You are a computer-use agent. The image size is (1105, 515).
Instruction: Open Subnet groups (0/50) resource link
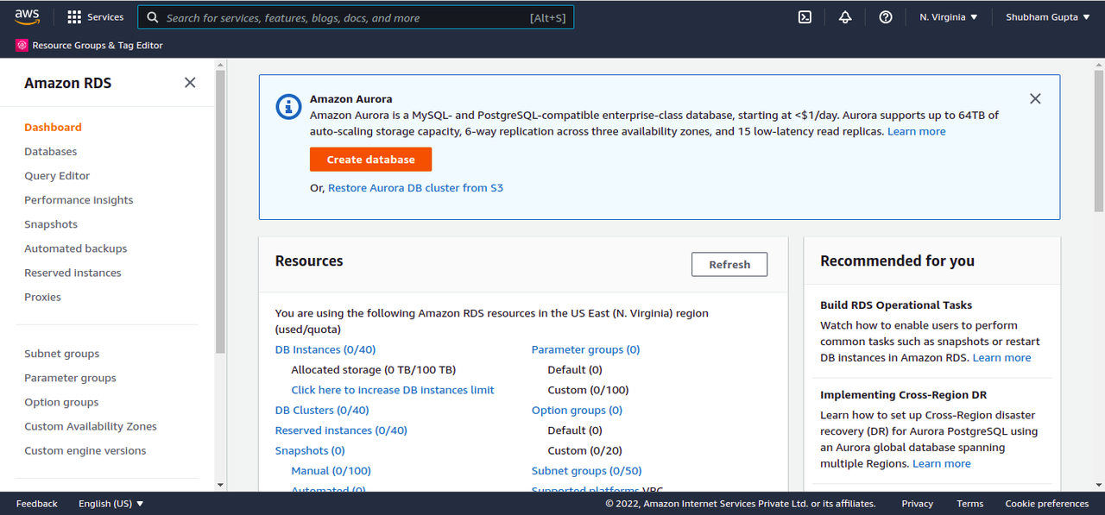pos(586,470)
